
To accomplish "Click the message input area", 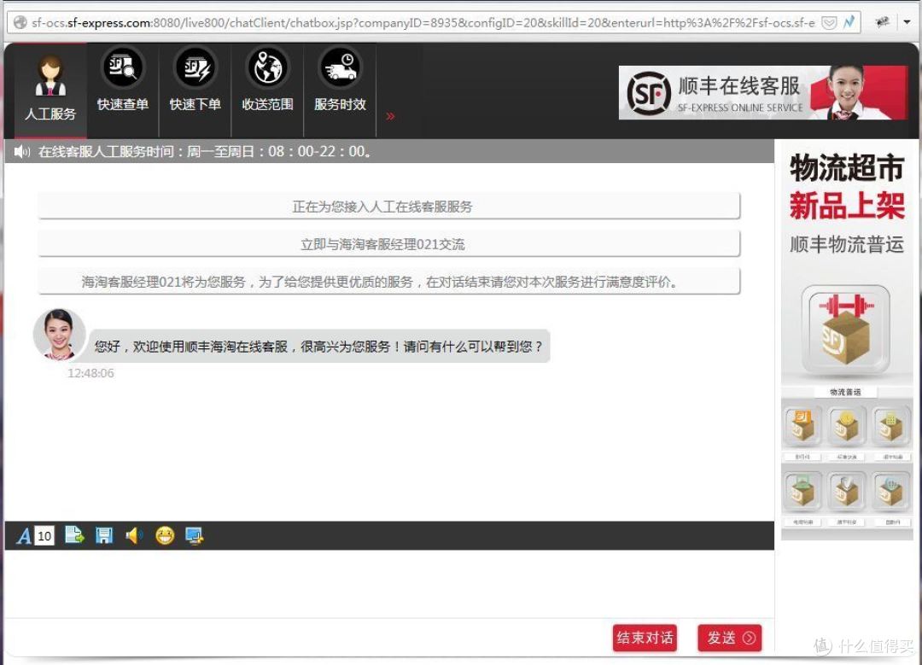I will 389,583.
